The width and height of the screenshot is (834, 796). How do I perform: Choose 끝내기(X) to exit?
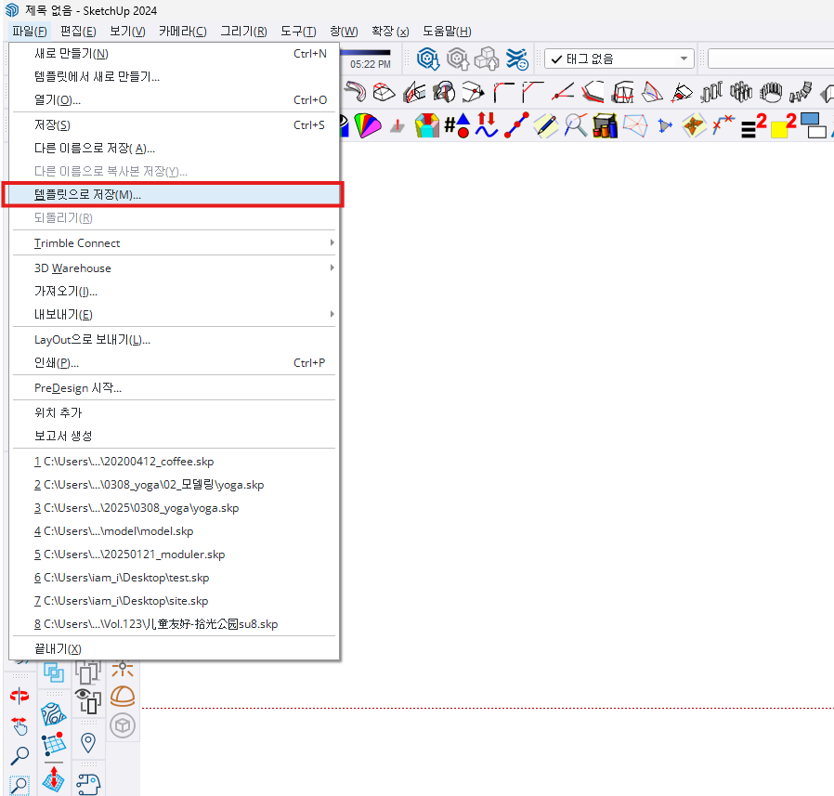pyautogui.click(x=174, y=648)
